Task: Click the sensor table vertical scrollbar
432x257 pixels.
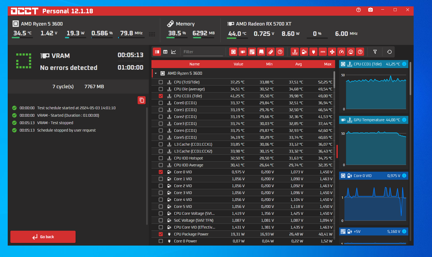Action: 334,80
